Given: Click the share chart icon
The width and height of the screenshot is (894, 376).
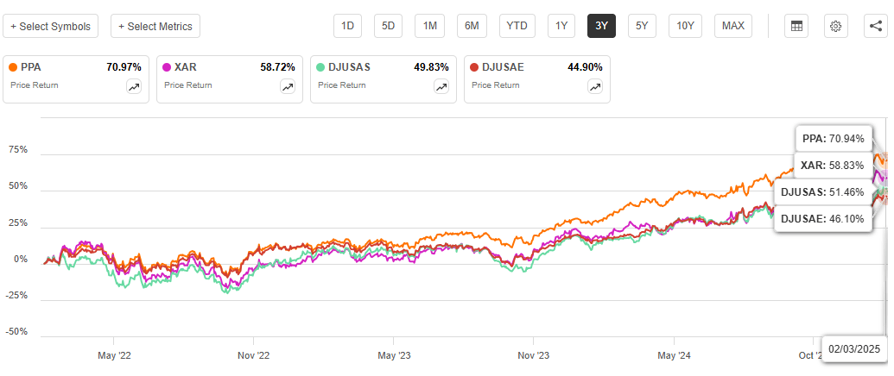Looking at the screenshot, I should [875, 26].
